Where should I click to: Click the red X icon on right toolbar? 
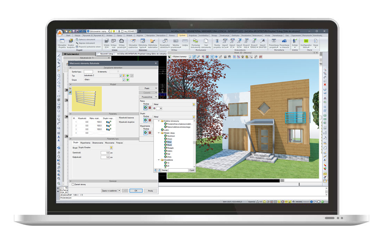tap(325, 85)
